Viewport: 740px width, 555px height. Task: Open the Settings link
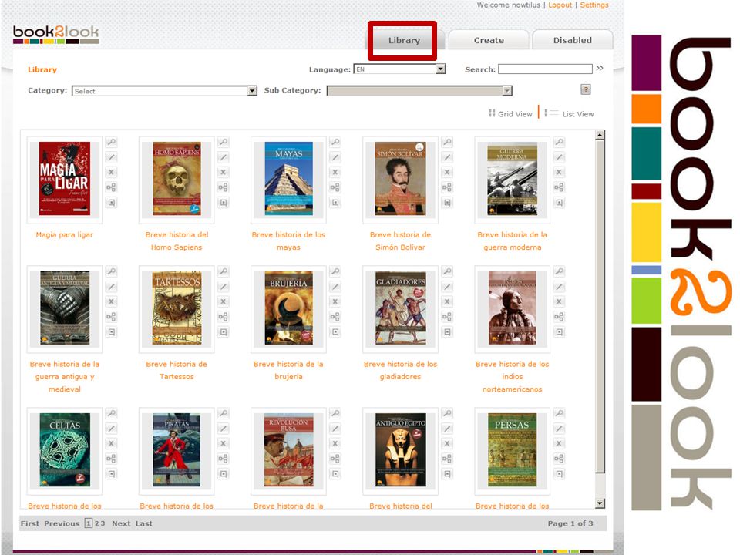coord(594,5)
